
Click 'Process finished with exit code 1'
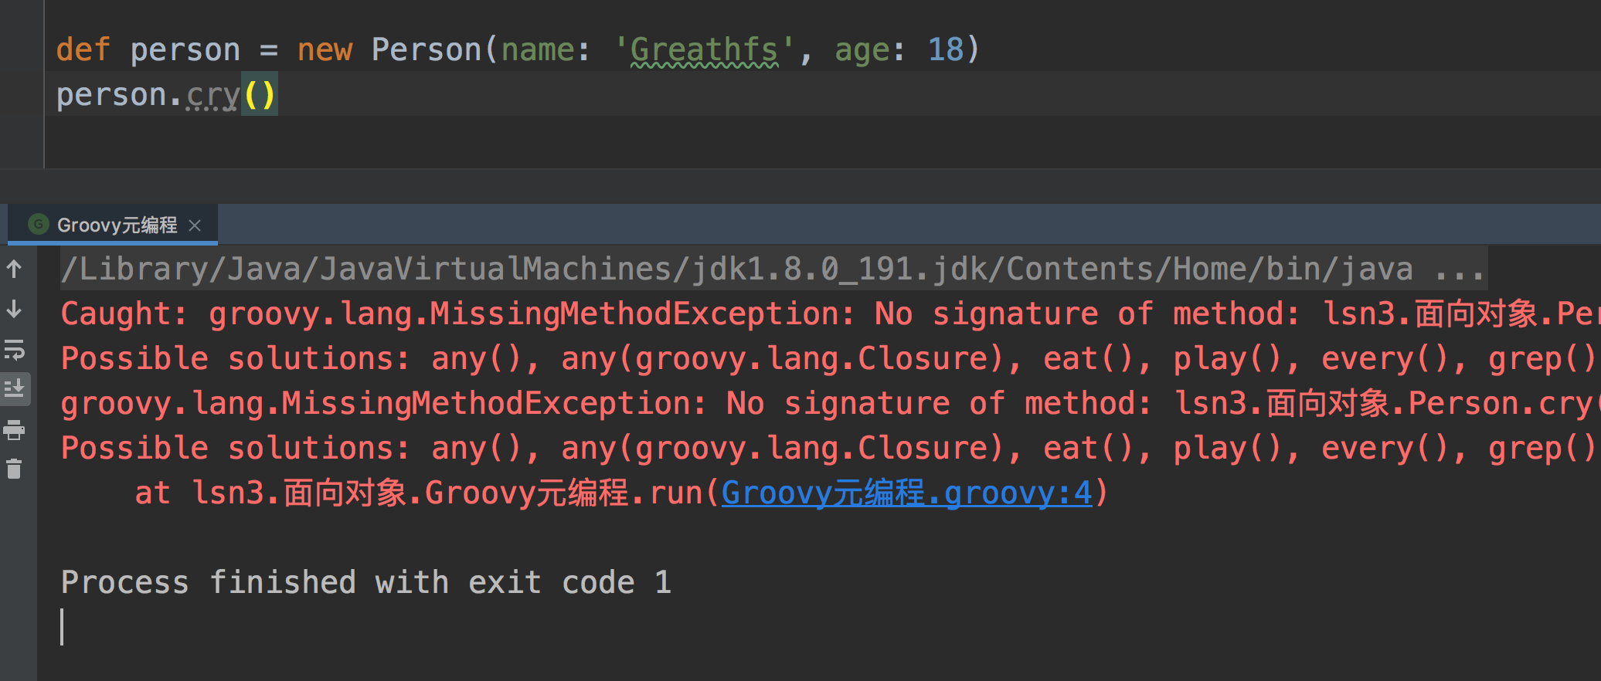[x=366, y=582]
